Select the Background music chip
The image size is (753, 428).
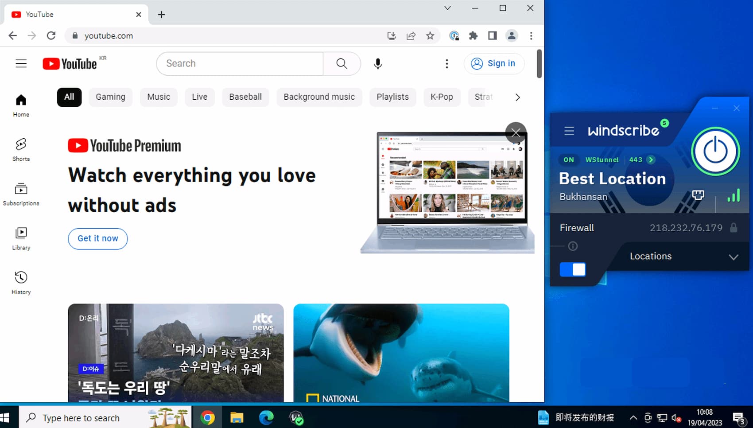[x=319, y=97]
